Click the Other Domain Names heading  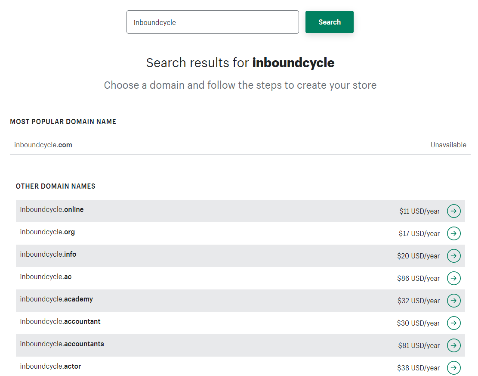click(56, 186)
